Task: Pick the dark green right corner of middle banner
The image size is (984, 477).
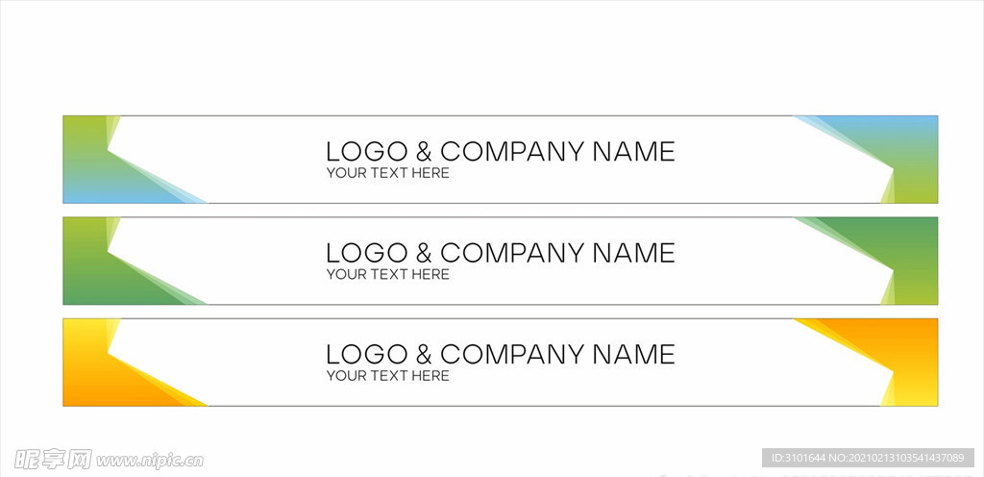Action: [x=903, y=252]
